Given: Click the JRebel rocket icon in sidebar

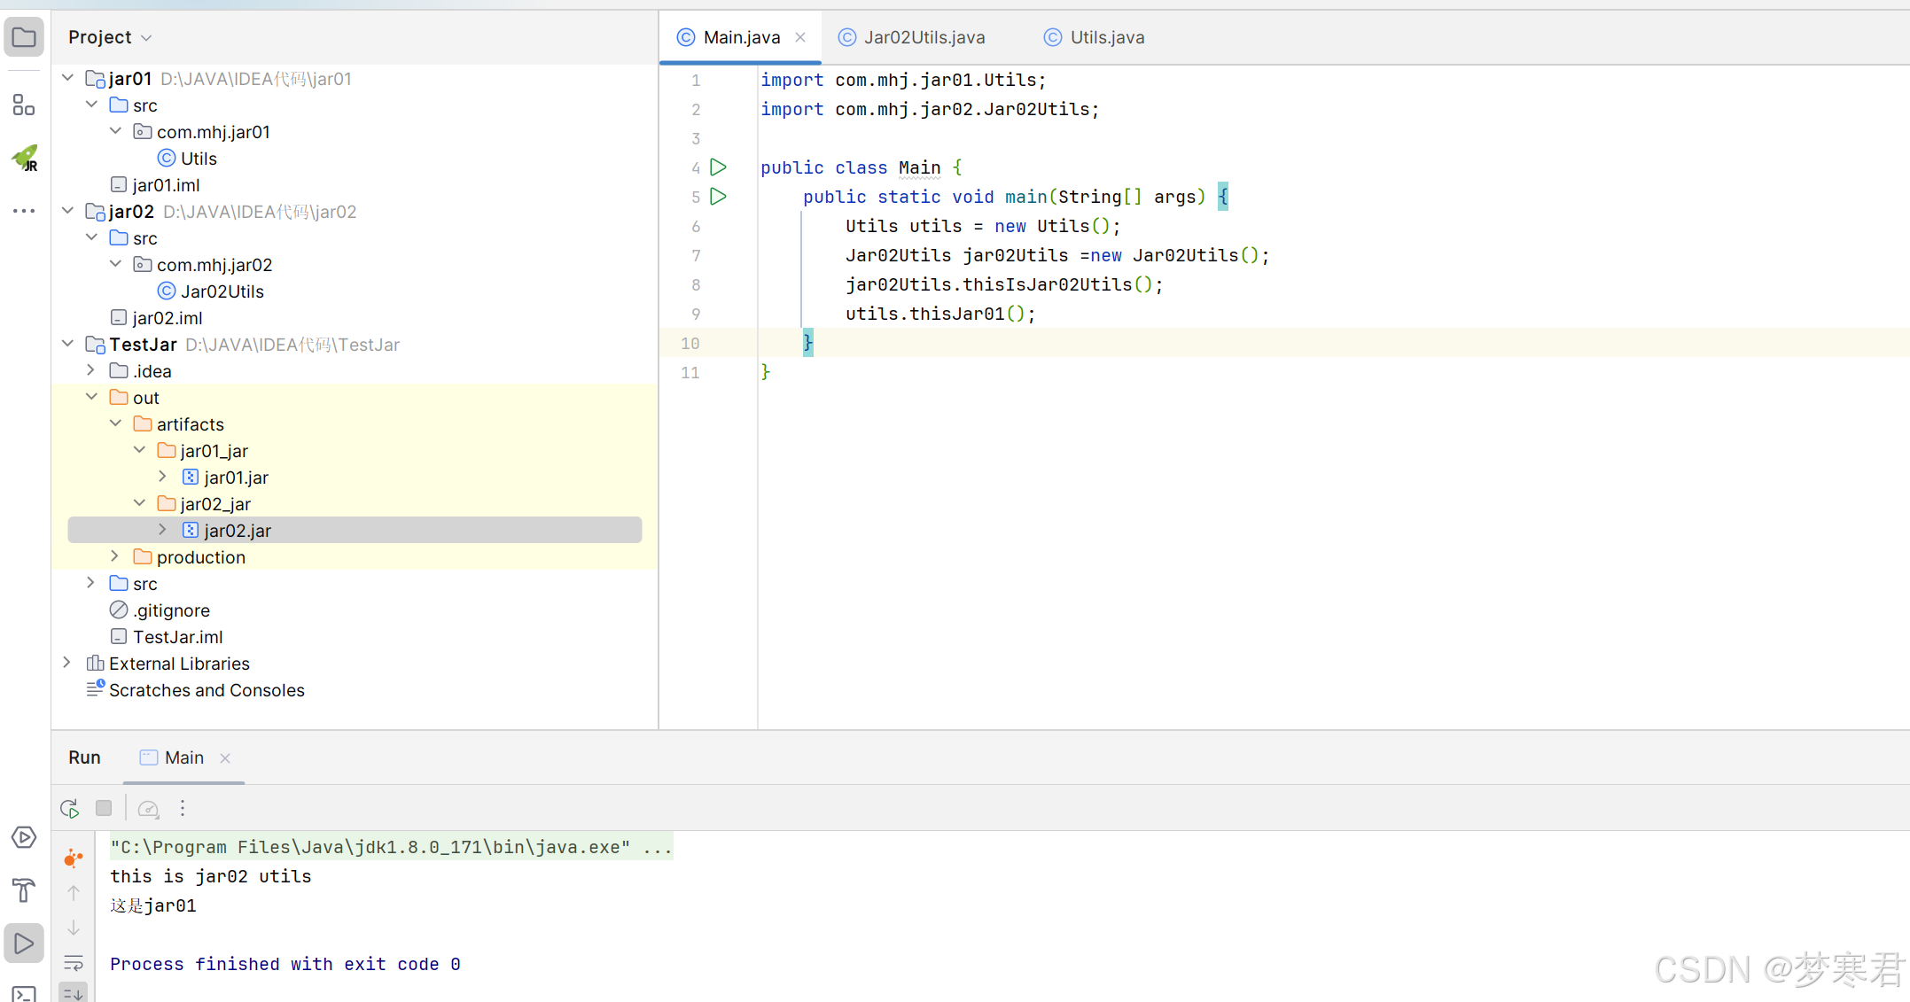Looking at the screenshot, I should point(25,159).
